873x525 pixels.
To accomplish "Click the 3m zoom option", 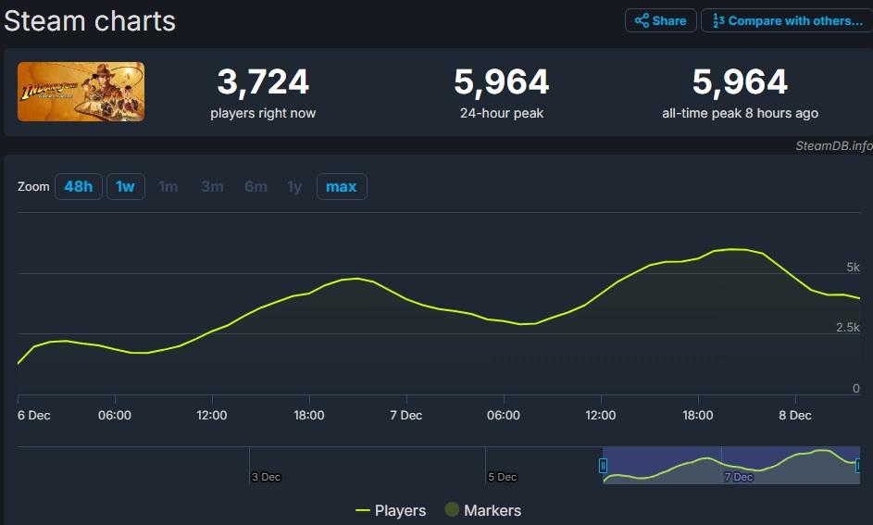I will pos(212,187).
